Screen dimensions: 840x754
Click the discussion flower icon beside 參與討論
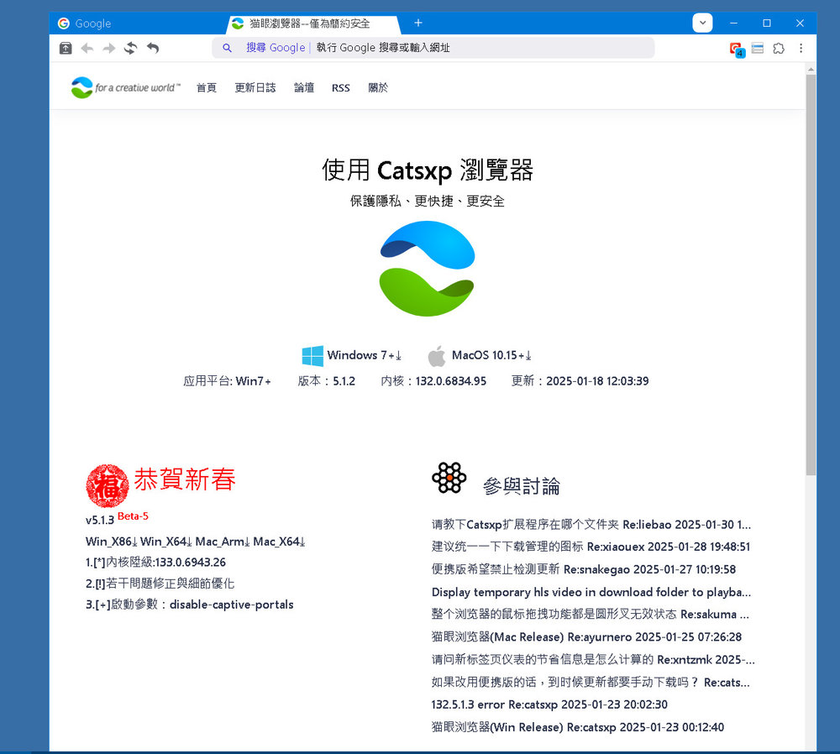tap(449, 478)
